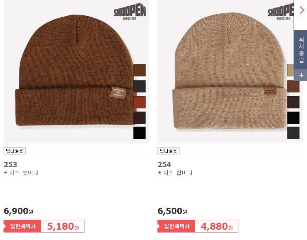Select brown color swatch on product 253
307x240 pixels.
(x=139, y=70)
